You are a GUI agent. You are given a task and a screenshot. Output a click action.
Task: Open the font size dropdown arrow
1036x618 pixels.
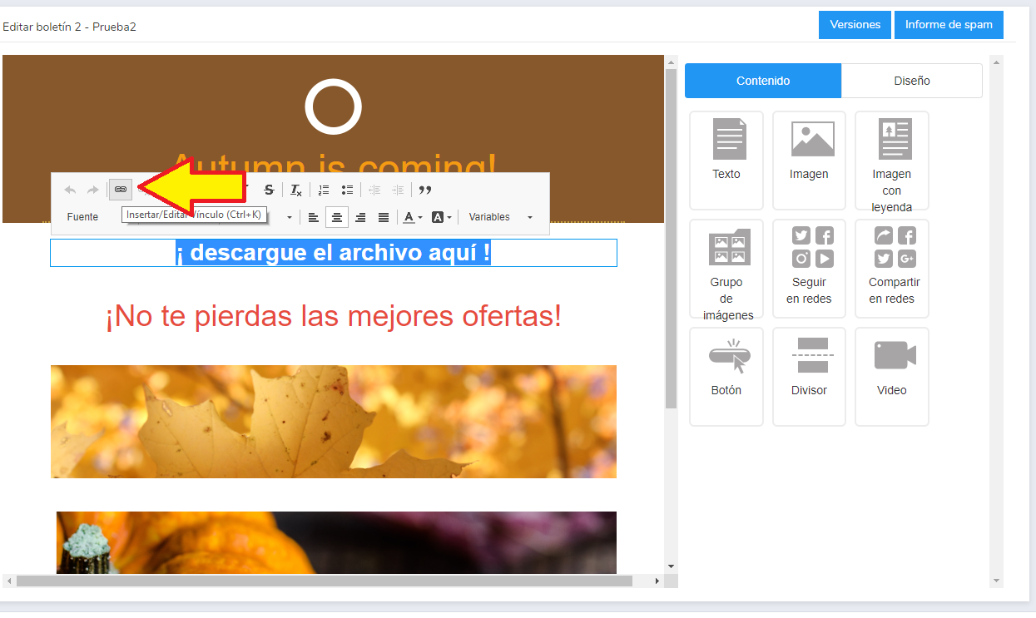point(290,217)
